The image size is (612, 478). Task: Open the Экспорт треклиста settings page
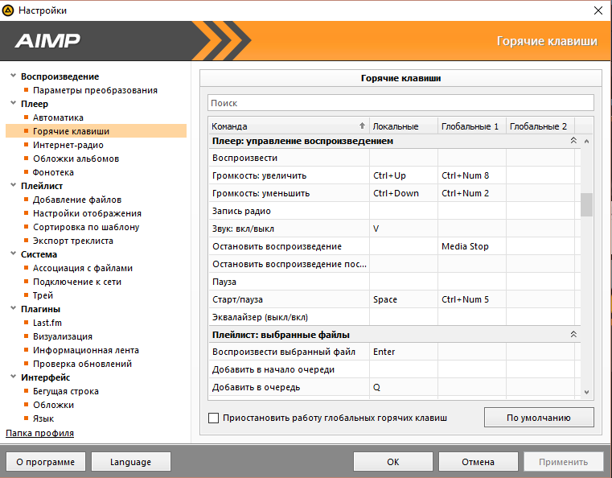coord(73,241)
